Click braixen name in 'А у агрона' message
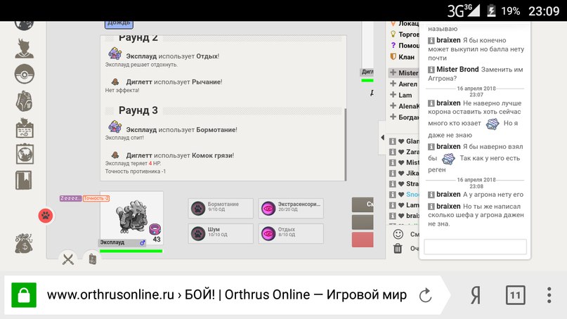567x319 pixels. tap(448, 194)
